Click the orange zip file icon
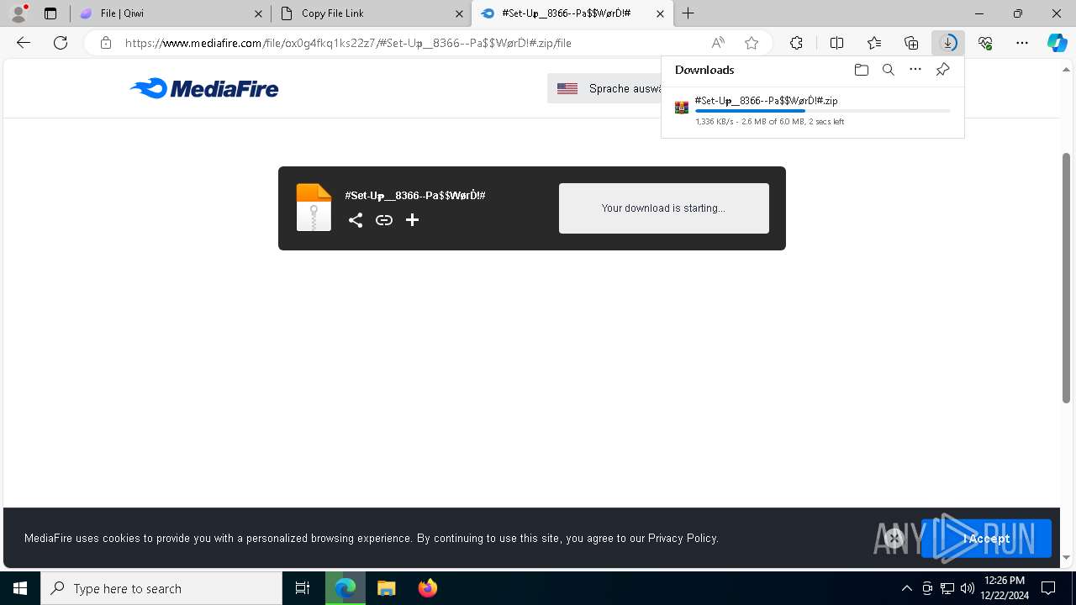The height and width of the screenshot is (605, 1076). pyautogui.click(x=314, y=207)
